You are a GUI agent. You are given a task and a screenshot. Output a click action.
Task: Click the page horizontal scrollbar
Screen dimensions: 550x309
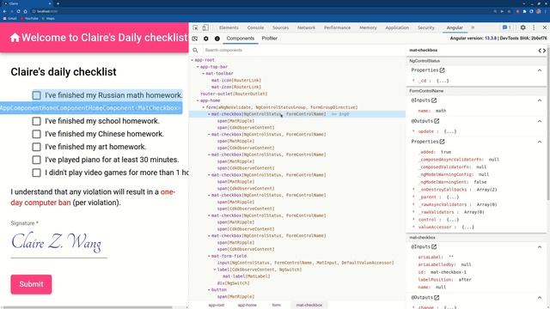pos(87,307)
